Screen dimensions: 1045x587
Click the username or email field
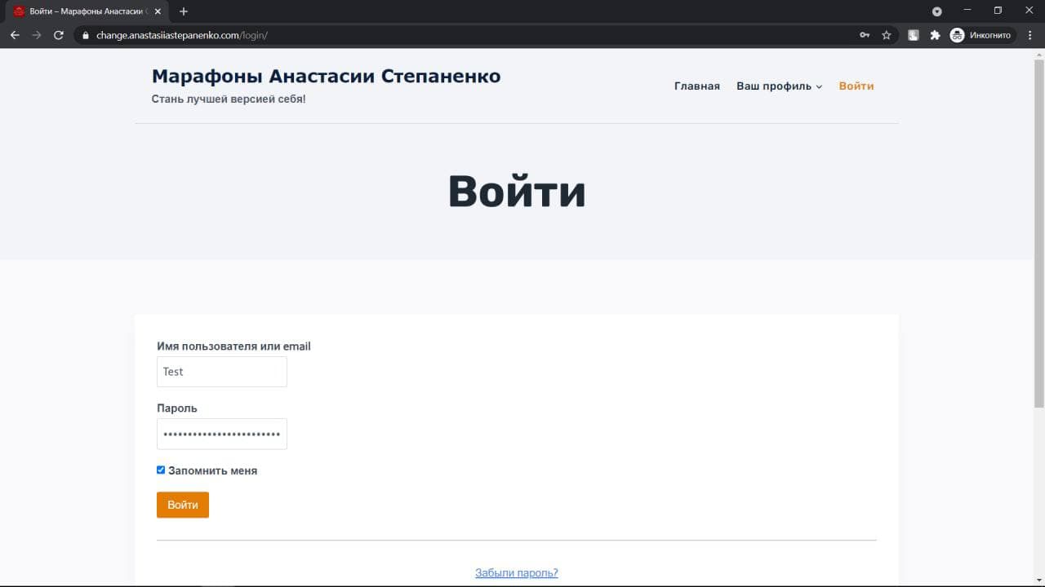(x=221, y=372)
